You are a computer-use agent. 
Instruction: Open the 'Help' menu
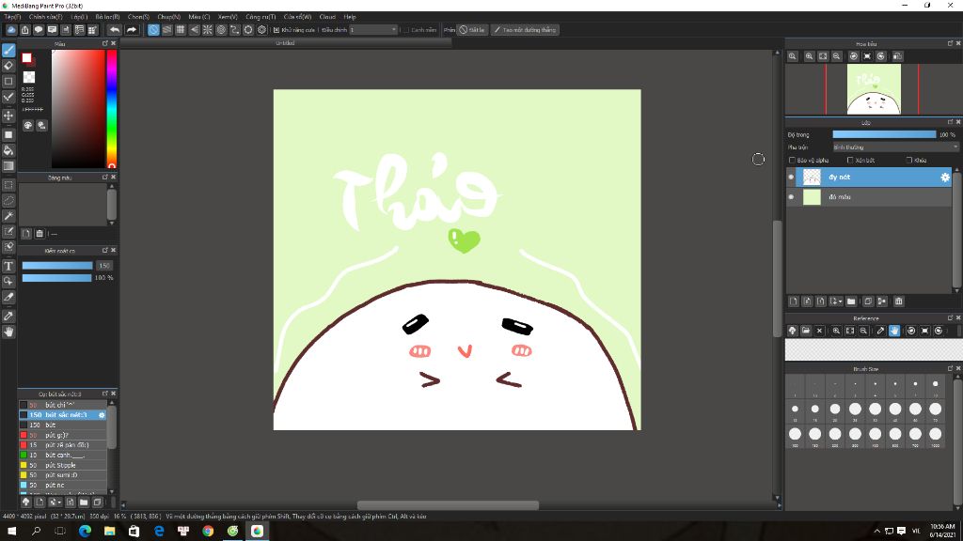pyautogui.click(x=350, y=17)
